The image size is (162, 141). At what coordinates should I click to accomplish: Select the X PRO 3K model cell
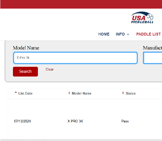(75, 121)
